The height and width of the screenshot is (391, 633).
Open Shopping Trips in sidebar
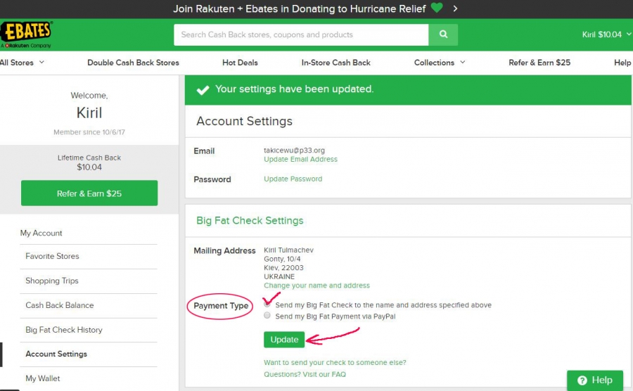tap(51, 281)
